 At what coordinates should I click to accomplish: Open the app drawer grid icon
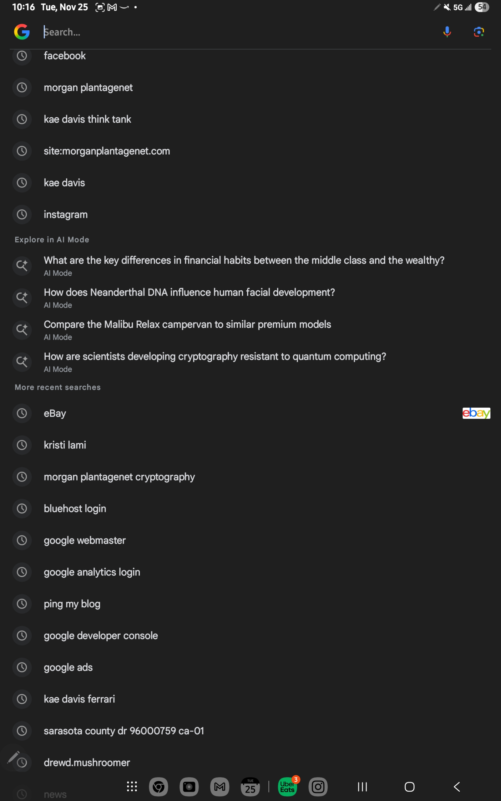(132, 786)
